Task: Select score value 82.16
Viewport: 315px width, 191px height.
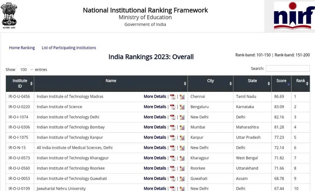Action: tap(279, 117)
